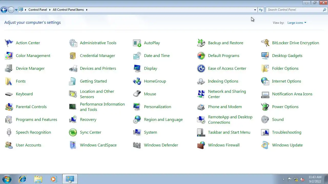
Task: Expand the address bar history dropdown arrow
Action: 255,10
